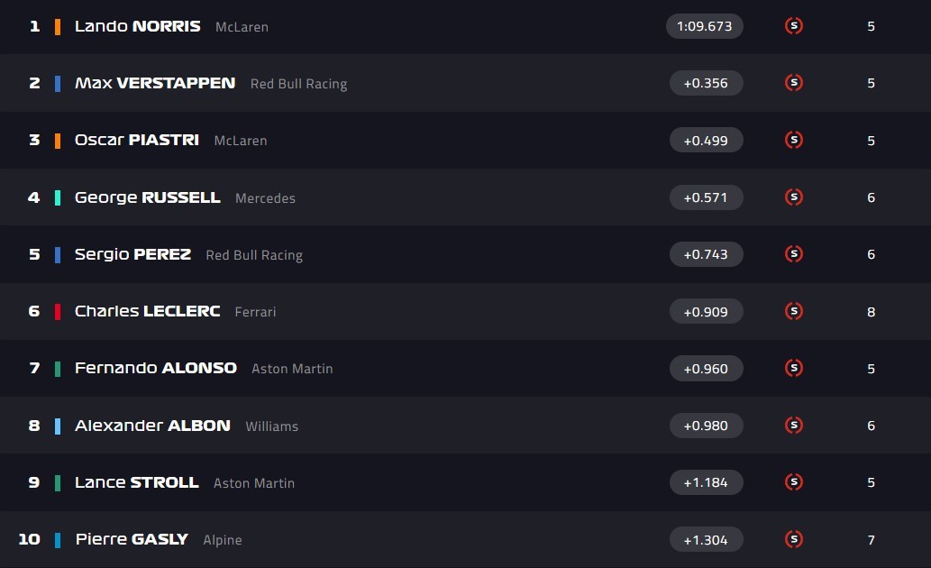
Task: Click soft tyre icon in Albon row
Action: click(x=794, y=426)
